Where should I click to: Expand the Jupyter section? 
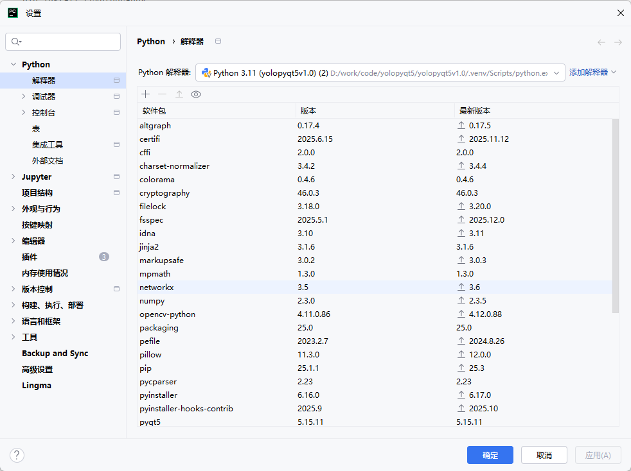point(13,176)
